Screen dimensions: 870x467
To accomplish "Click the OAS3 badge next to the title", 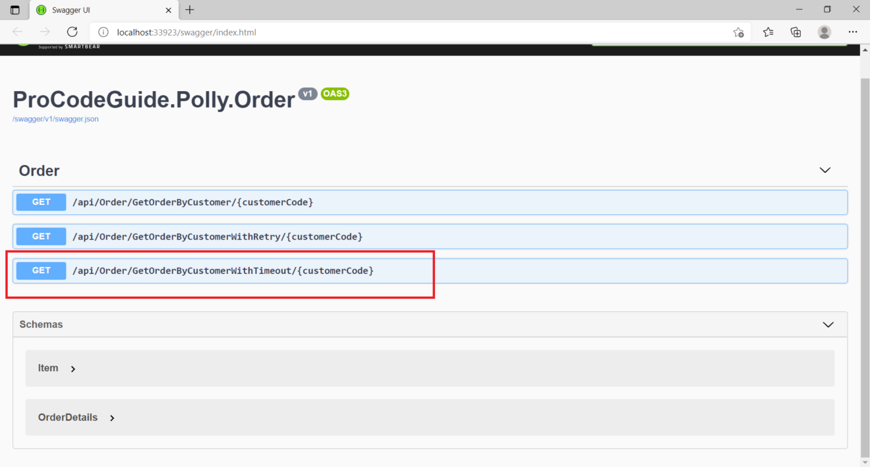I will coord(335,93).
